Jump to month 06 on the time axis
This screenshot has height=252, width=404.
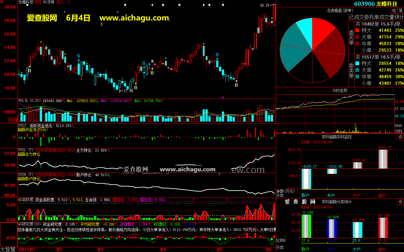pyautogui.click(x=269, y=249)
